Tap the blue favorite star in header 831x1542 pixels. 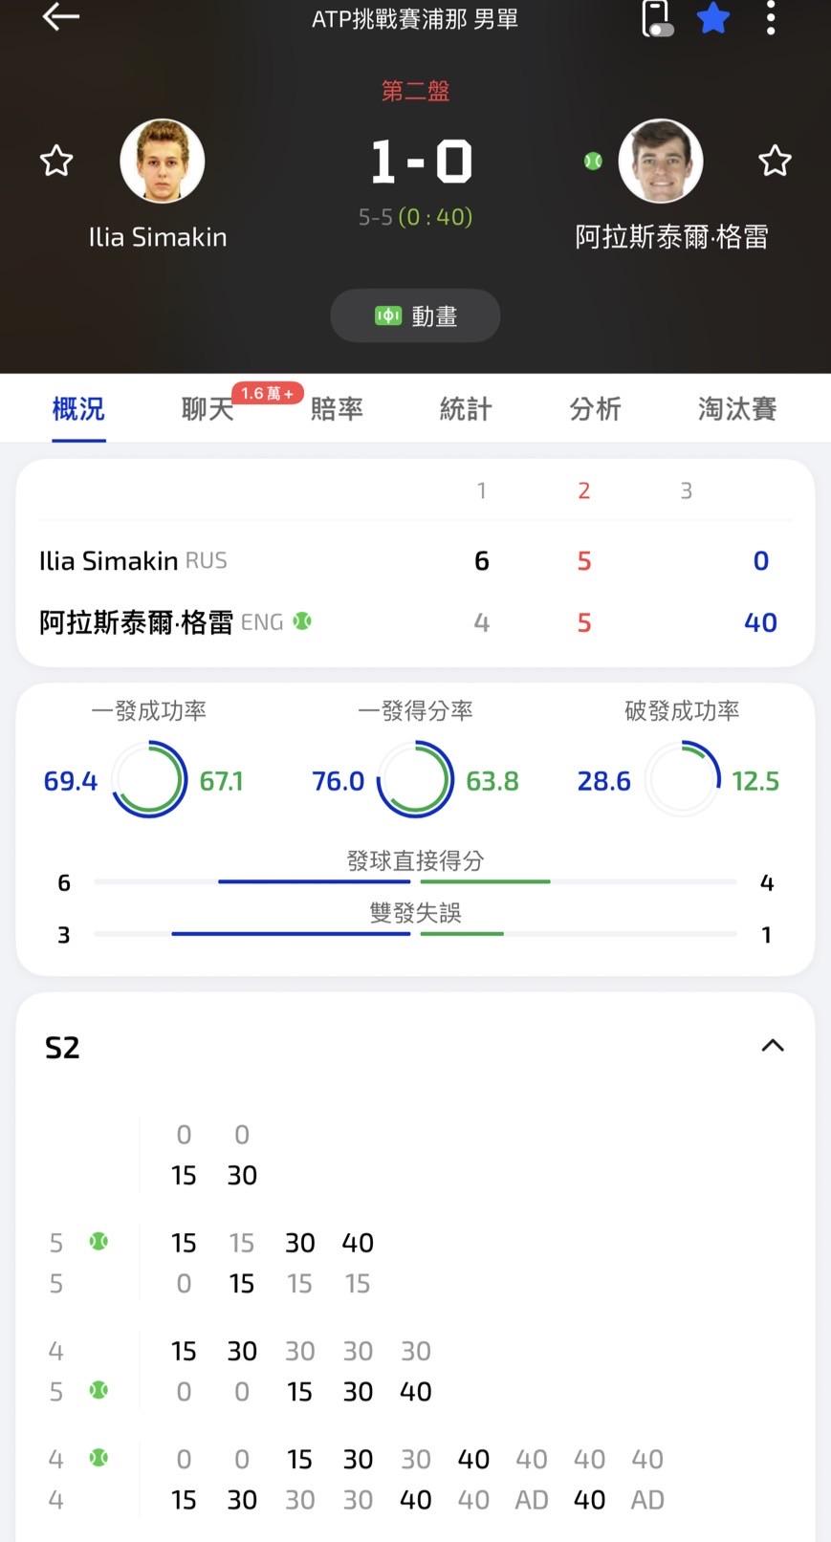pyautogui.click(x=713, y=18)
